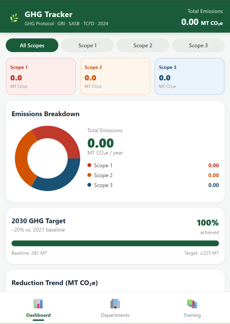Open the Departments tab label

pyautogui.click(x=115, y=315)
